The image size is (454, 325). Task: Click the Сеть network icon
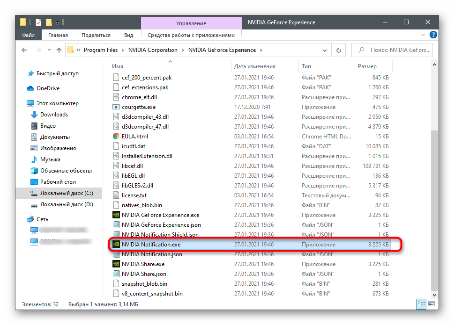30,219
